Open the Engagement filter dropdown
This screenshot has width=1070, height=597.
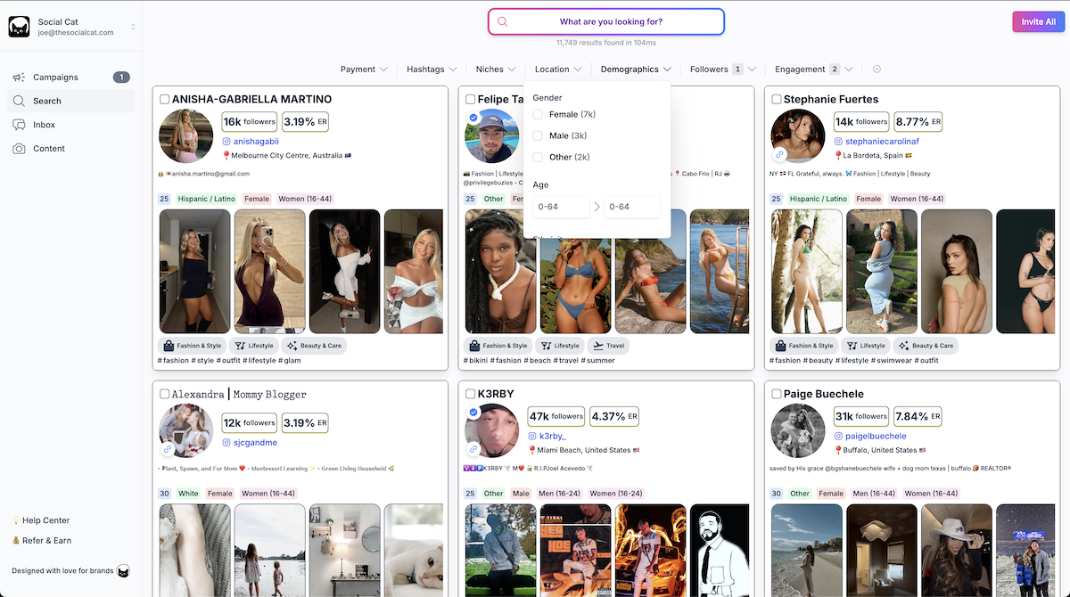pyautogui.click(x=814, y=70)
